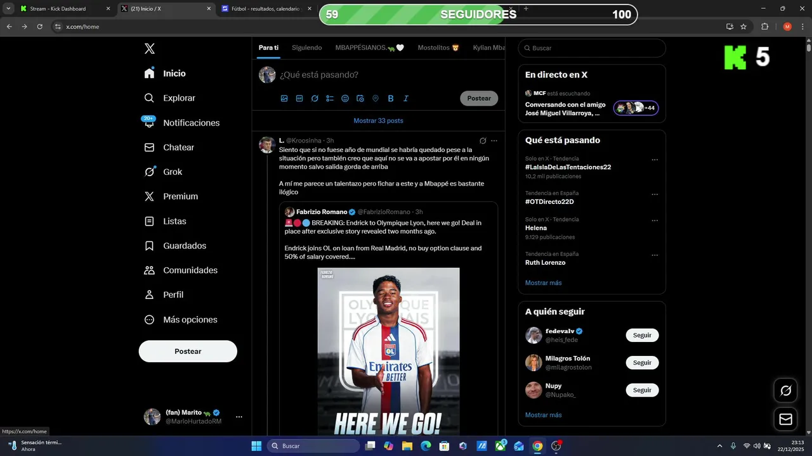Open File Explorer from taskbar
This screenshot has width=812, height=456.
[407, 446]
